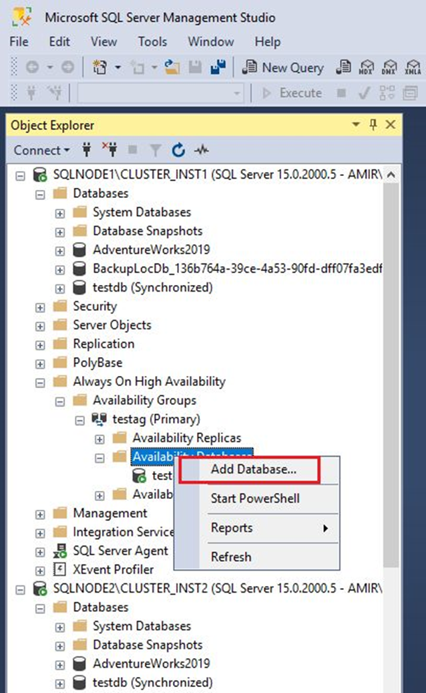Open the Tools menu in menu bar
The width and height of the screenshot is (426, 693).
pyautogui.click(x=152, y=41)
